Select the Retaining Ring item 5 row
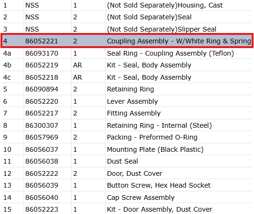 (127, 89)
